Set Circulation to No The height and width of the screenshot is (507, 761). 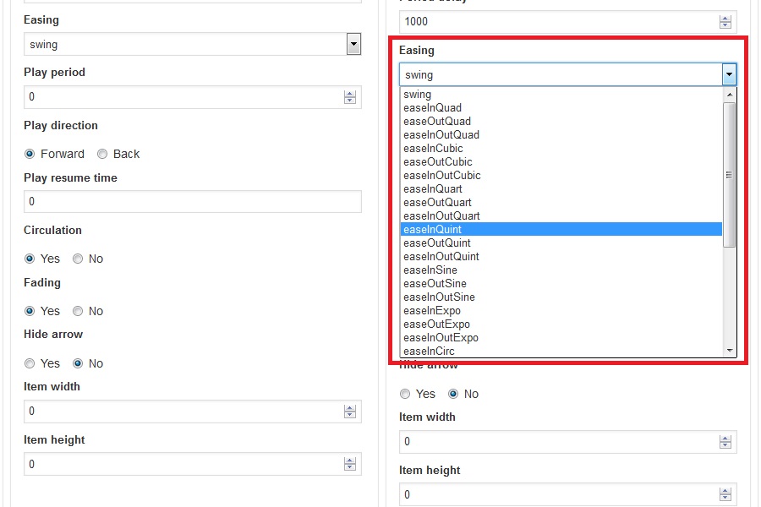click(x=78, y=259)
